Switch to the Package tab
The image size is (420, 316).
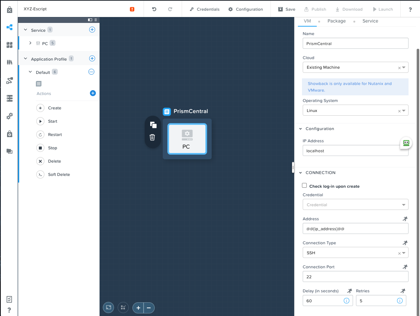click(x=336, y=21)
